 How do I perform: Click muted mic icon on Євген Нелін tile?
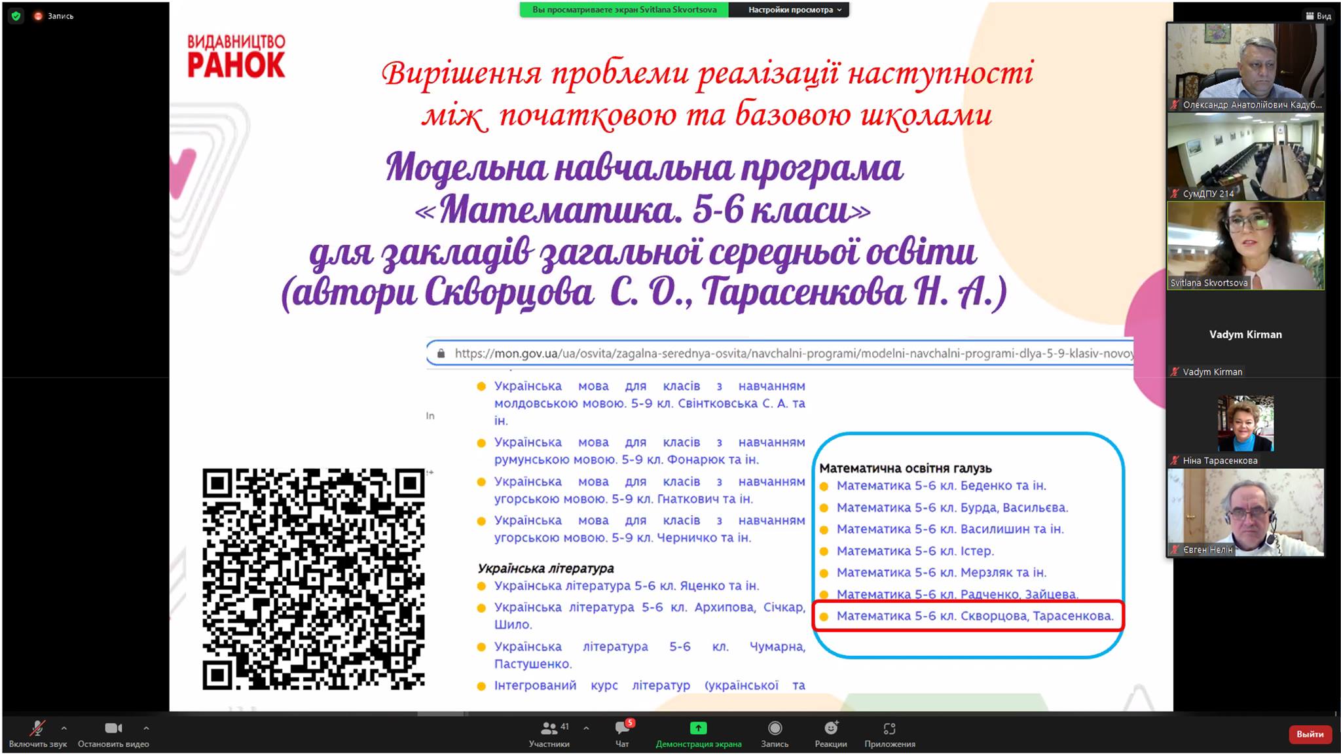pyautogui.click(x=1175, y=550)
